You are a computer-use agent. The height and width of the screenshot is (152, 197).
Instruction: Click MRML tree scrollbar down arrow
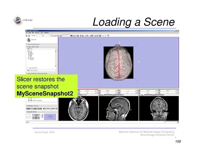pos(56,66)
